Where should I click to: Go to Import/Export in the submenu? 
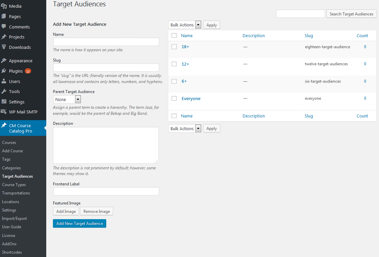tap(14, 219)
